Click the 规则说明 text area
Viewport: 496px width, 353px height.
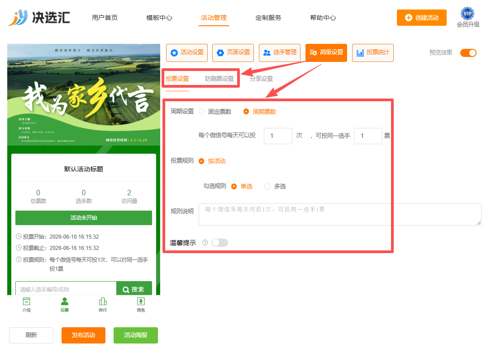pos(340,214)
